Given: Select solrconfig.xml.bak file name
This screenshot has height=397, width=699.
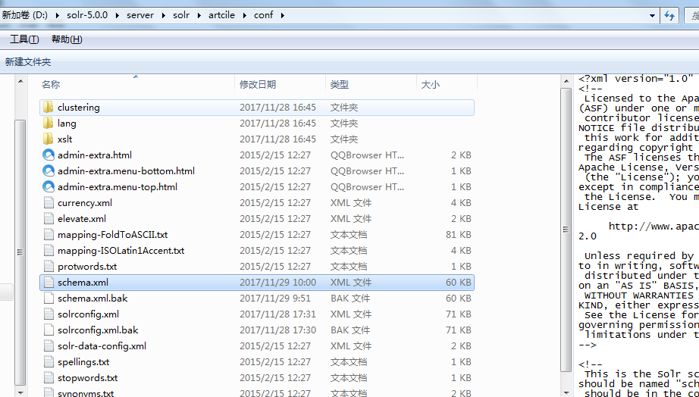Looking at the screenshot, I should click(98, 330).
